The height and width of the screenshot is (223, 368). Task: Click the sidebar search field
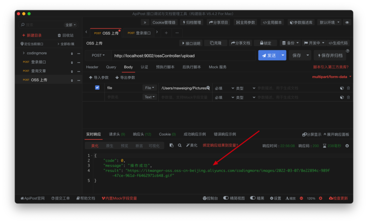point(43,25)
